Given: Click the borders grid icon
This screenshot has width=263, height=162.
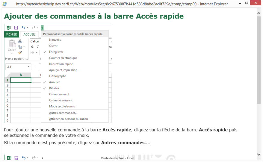Looking at the screenshot, I should click(x=33, y=53).
